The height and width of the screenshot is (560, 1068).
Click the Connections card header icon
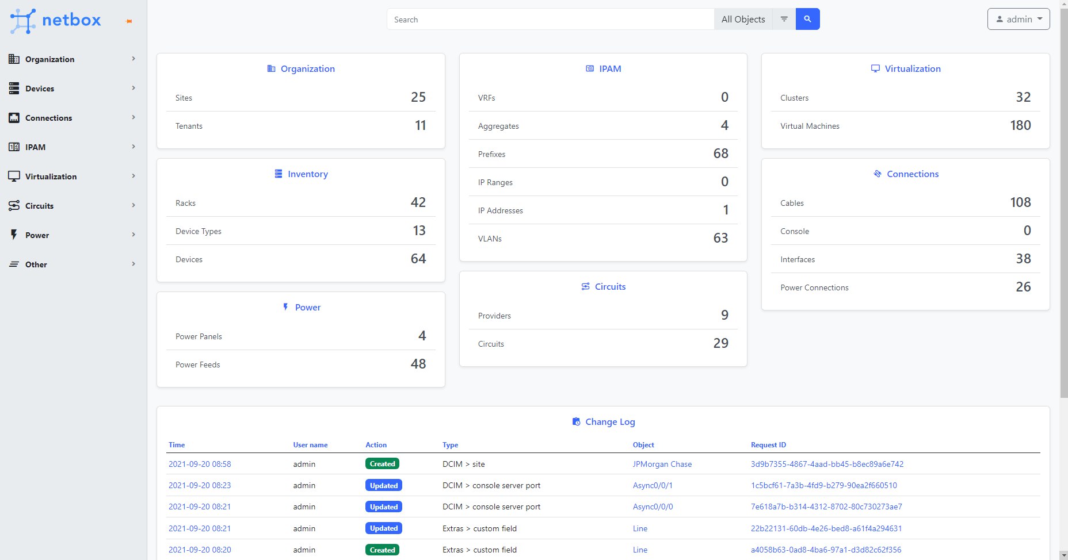[878, 174]
